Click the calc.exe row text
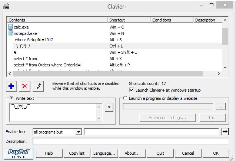The height and width of the screenshot is (161, 236). click(x=21, y=27)
